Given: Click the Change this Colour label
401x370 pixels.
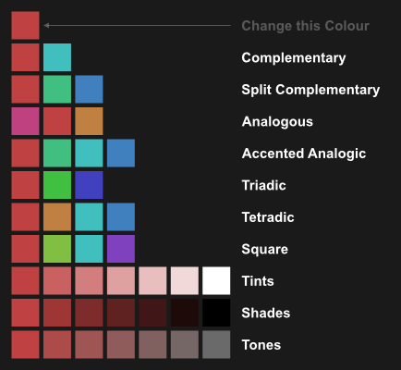Looking at the screenshot, I should (305, 26).
